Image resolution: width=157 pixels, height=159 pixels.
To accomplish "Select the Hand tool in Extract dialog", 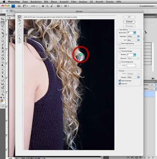I will (20, 41).
